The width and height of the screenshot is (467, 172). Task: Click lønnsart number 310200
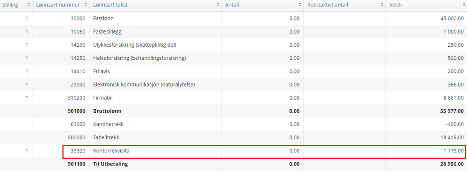point(77,98)
